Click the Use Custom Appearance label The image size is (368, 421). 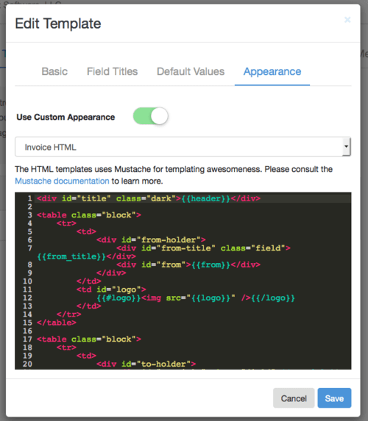tap(66, 117)
